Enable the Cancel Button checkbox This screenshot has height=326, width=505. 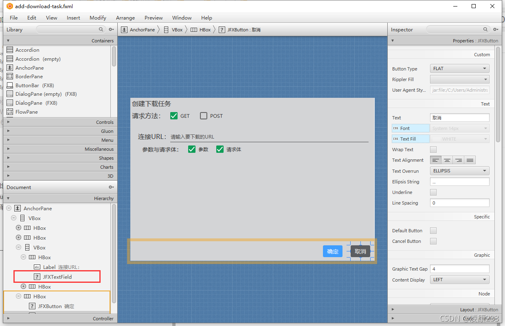click(x=433, y=241)
